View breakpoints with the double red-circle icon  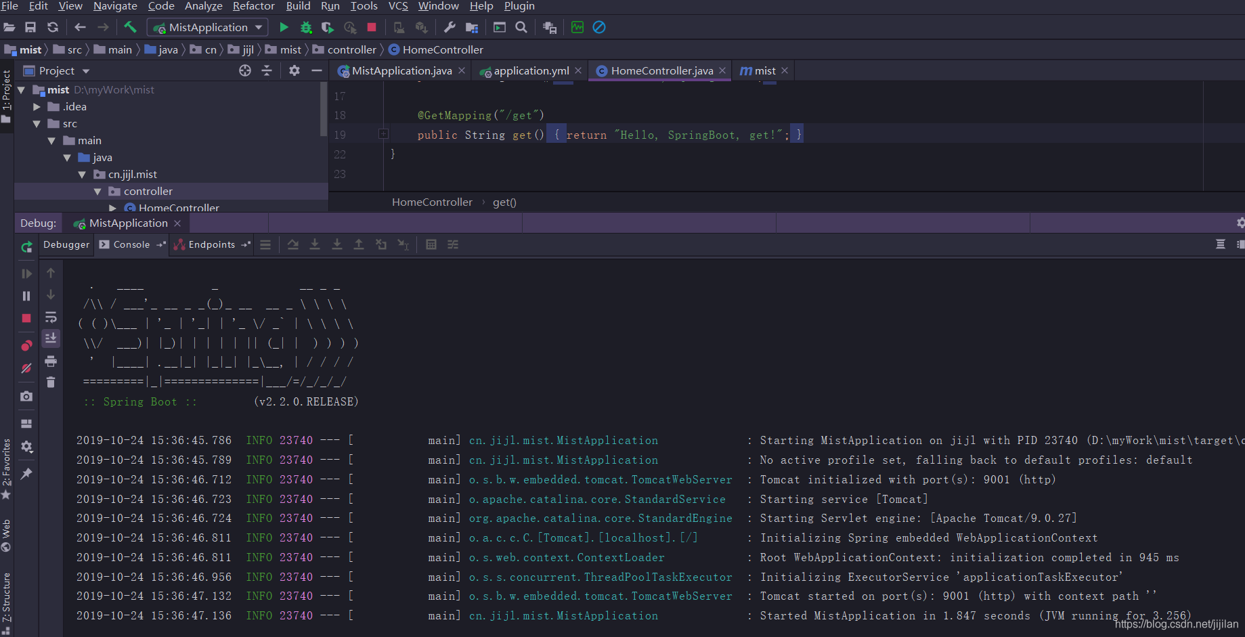(26, 346)
